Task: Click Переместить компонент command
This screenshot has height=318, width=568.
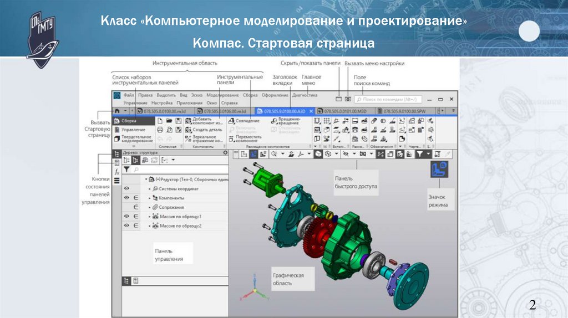Action: 245,139
